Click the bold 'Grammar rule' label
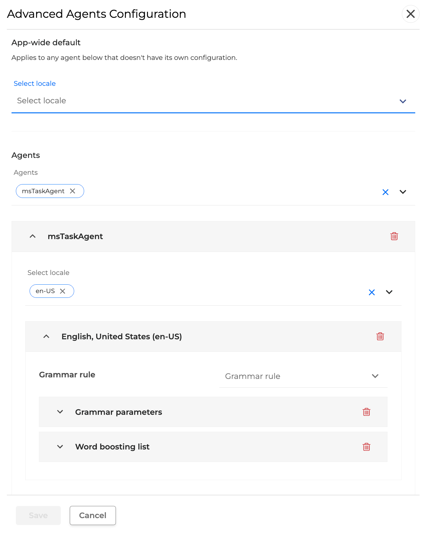Screen dimensions: 428x535 click(x=67, y=375)
